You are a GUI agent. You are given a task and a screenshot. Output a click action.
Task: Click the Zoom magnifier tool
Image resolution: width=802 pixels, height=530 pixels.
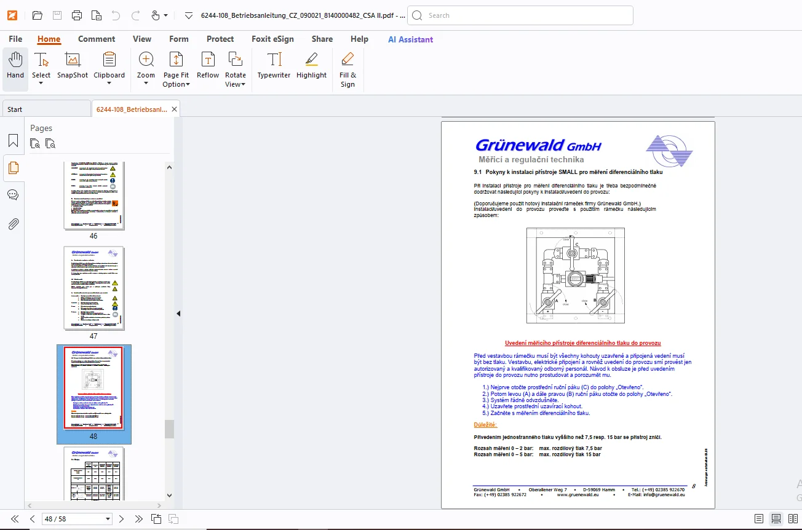click(146, 60)
